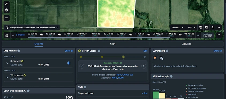Select the 28 Feb'25 image date
The width and height of the screenshot is (226, 99).
tap(82, 35)
